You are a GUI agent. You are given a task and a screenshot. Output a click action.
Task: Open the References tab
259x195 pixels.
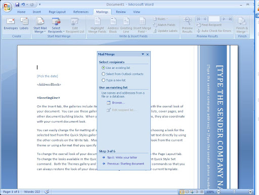pyautogui.click(x=81, y=12)
